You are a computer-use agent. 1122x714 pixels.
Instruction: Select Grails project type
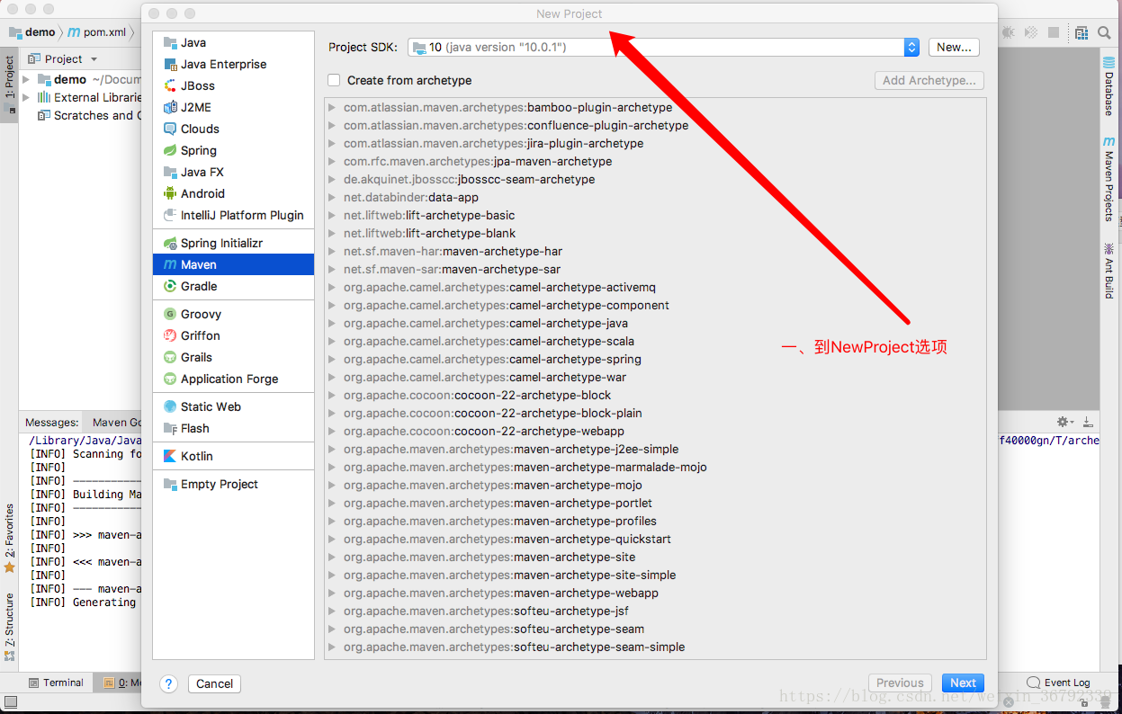pos(233,357)
